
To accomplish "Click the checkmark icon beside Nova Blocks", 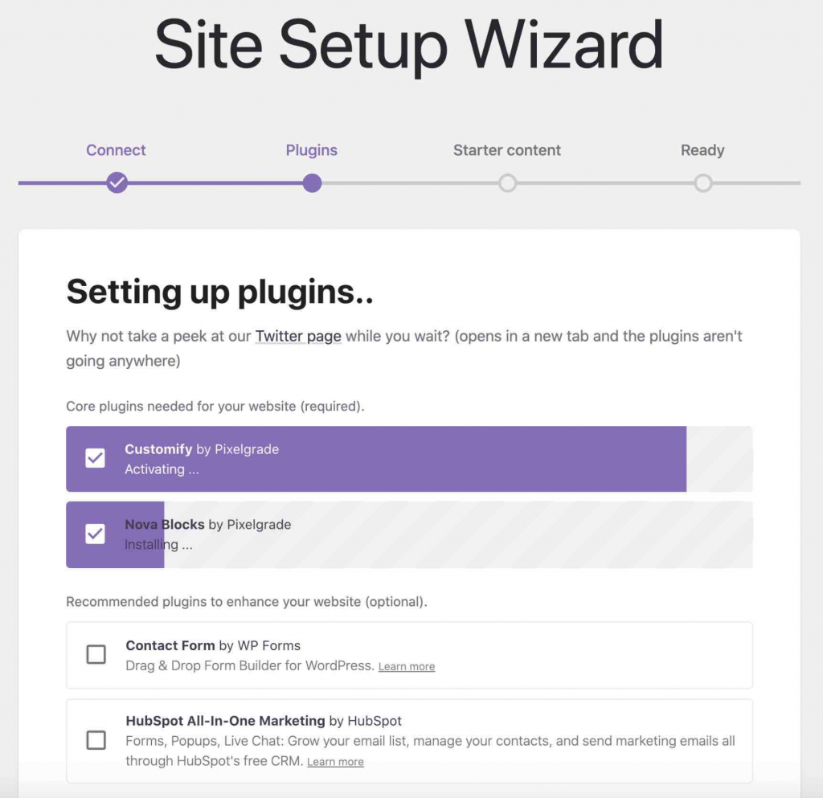I will (x=95, y=534).
